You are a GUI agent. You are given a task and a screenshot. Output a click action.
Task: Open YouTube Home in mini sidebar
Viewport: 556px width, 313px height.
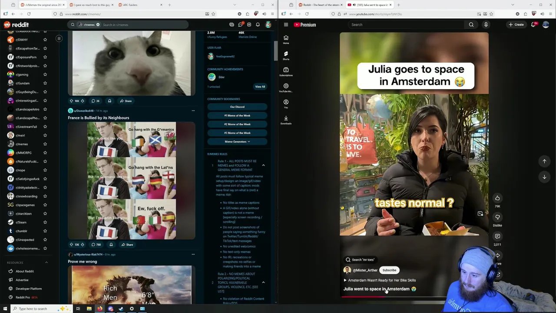pyautogui.click(x=286, y=40)
